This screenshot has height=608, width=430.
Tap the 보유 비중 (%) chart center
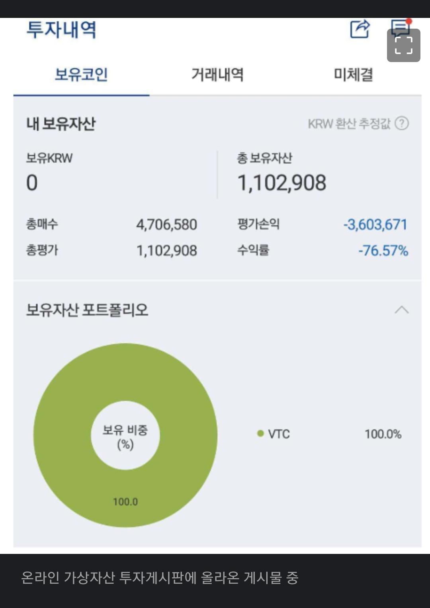125,437
